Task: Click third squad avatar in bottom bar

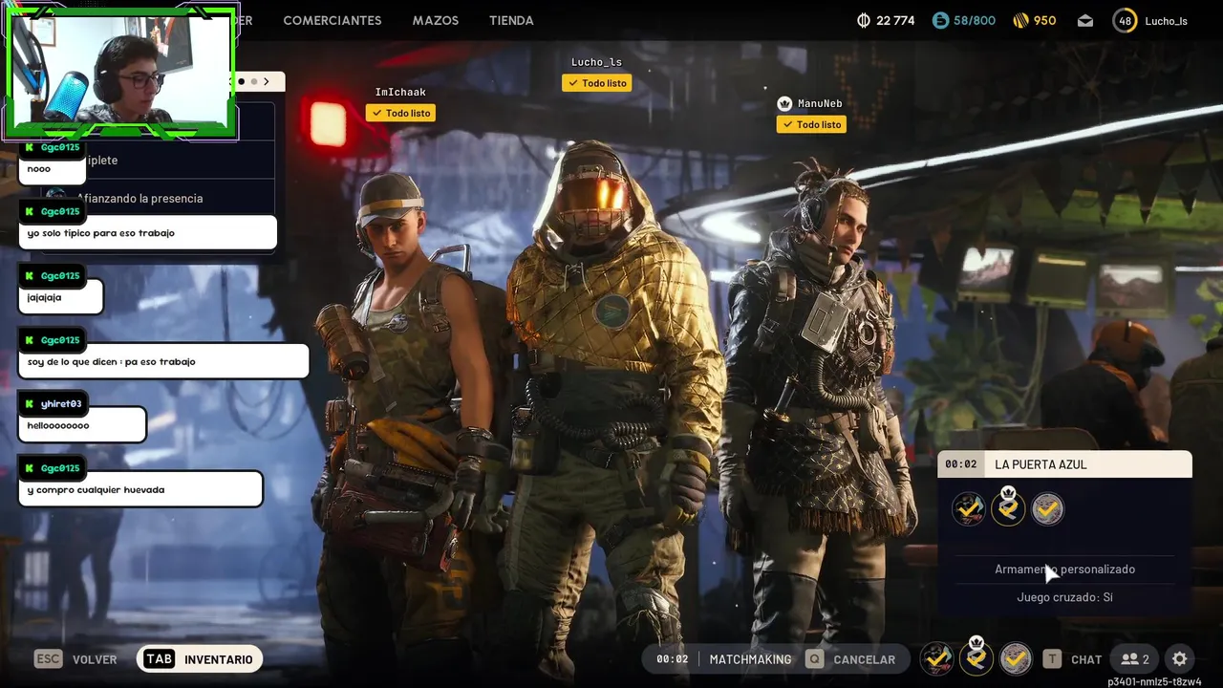Action: click(1016, 658)
